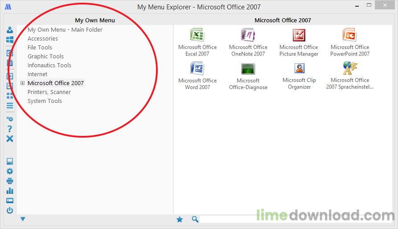Click the expand-all plus box sidebar icon
This screenshot has width=398, height=229.
click(10, 76)
